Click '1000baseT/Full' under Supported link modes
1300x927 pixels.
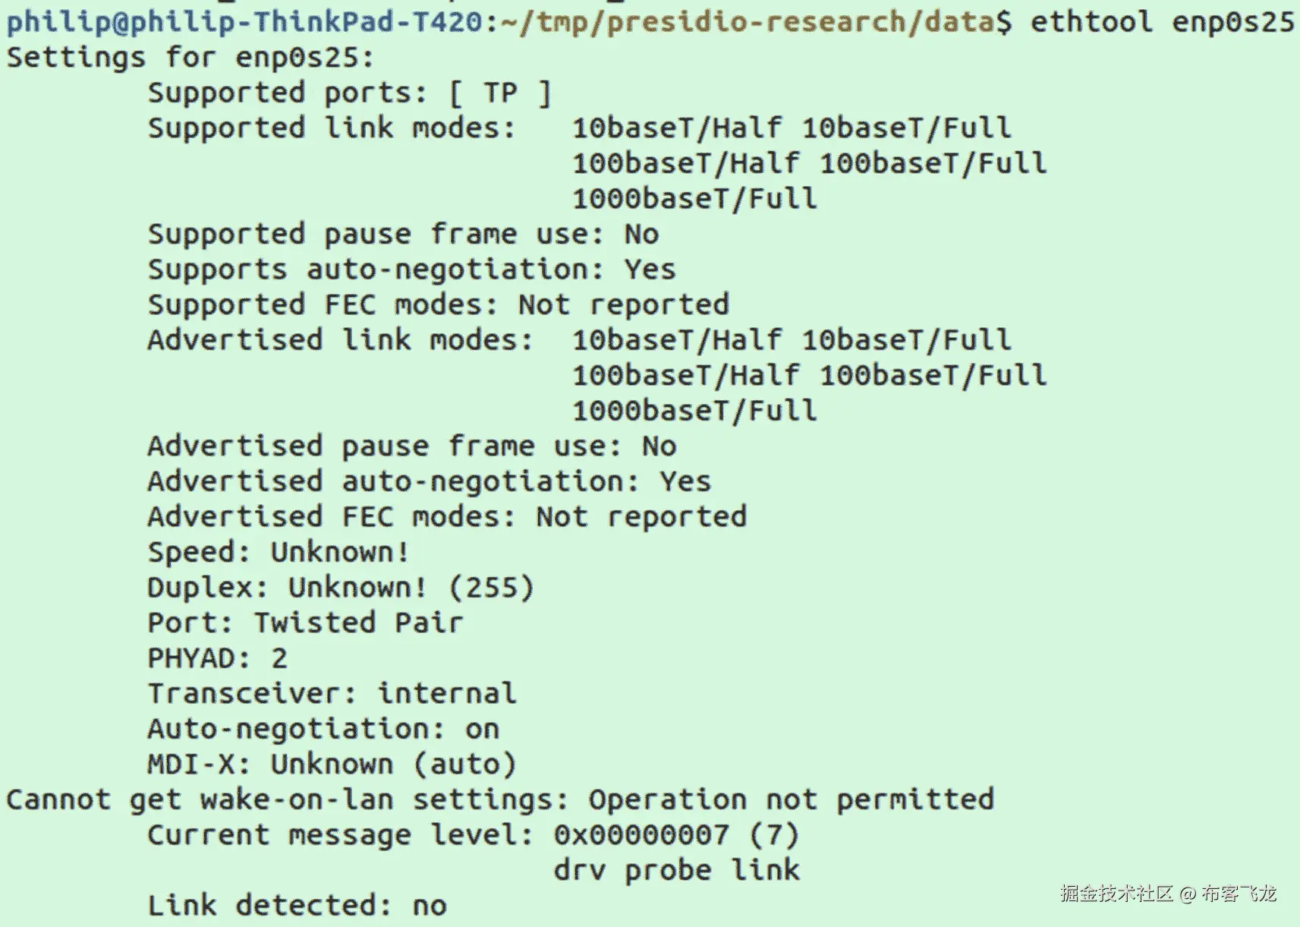click(694, 199)
